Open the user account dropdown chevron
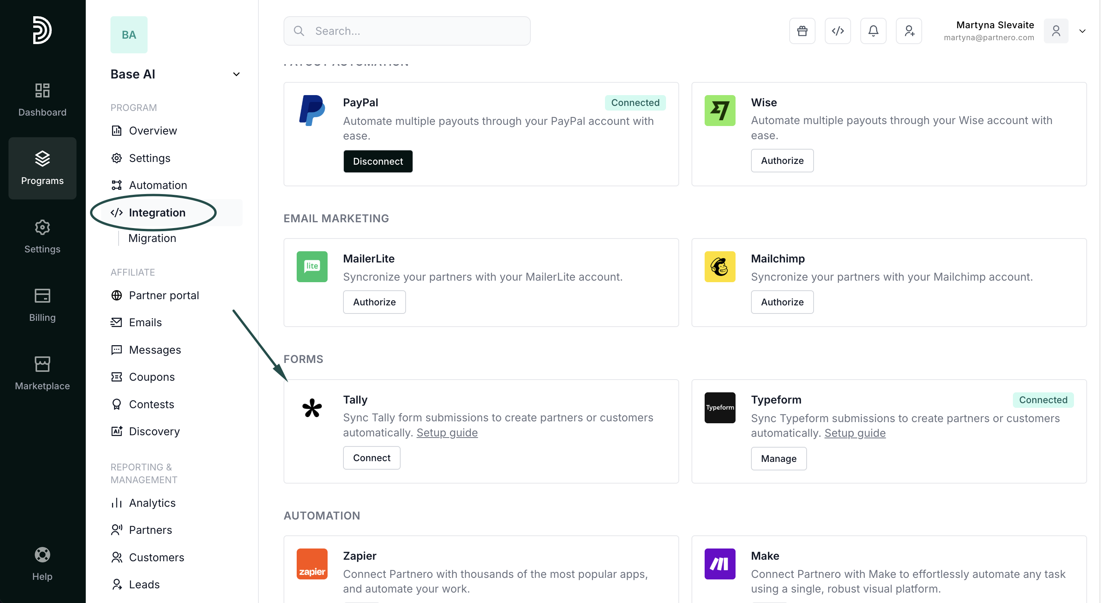The image size is (1101, 603). (1082, 31)
